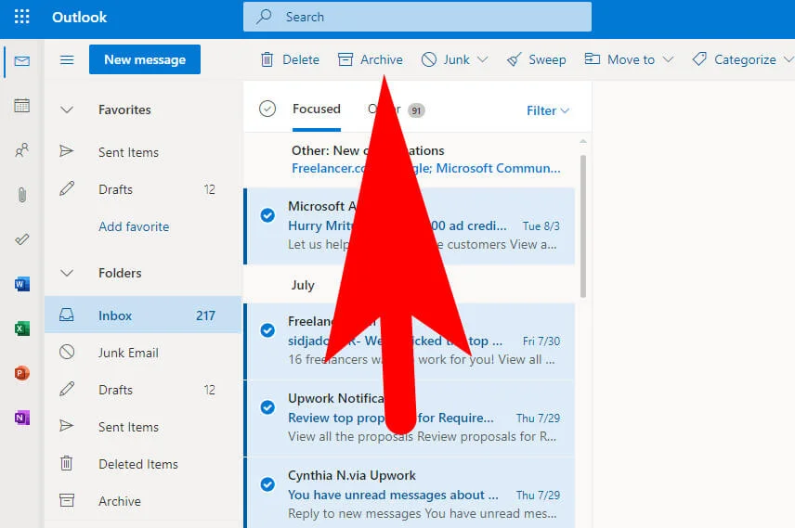Click the Inbox tray icon in Folders
This screenshot has height=528, width=795.
67,316
